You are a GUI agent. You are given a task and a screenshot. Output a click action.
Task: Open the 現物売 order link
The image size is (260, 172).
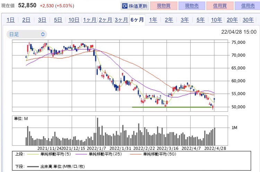(x=192, y=6)
